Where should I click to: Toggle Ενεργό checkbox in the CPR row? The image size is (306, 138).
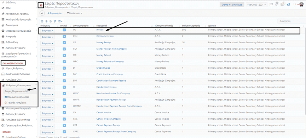[x=64, y=125]
